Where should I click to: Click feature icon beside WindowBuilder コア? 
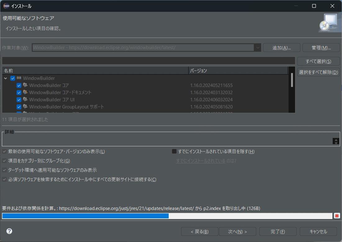point(25,85)
